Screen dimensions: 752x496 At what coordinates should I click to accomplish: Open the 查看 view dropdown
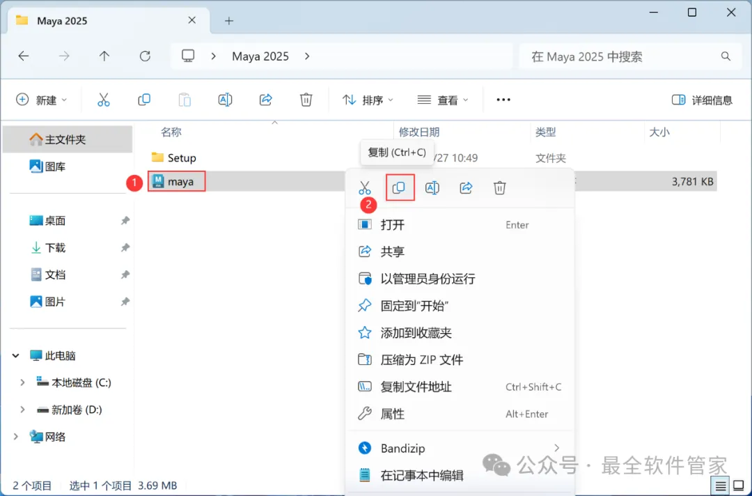tap(442, 100)
